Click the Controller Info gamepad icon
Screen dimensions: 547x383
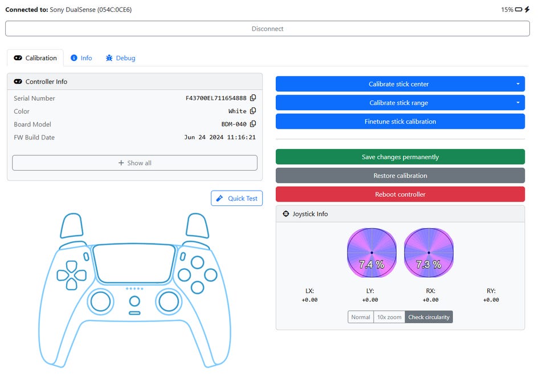(x=18, y=81)
